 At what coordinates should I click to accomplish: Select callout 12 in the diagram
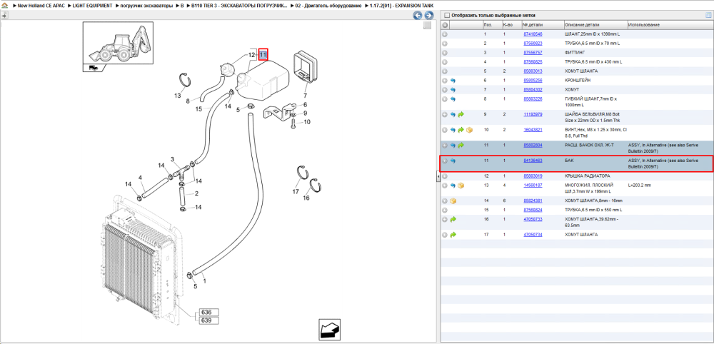pos(252,55)
